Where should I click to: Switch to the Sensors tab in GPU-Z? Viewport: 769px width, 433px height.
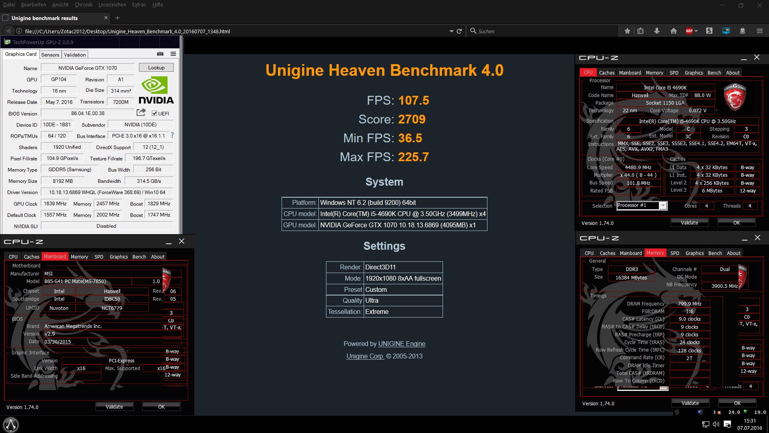pyautogui.click(x=50, y=55)
